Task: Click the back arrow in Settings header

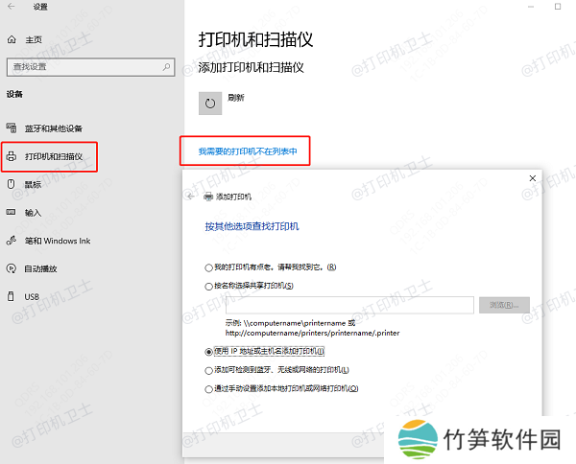Action: pos(12,7)
